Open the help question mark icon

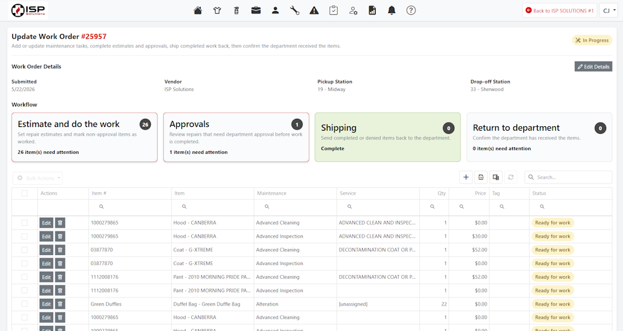tap(411, 11)
